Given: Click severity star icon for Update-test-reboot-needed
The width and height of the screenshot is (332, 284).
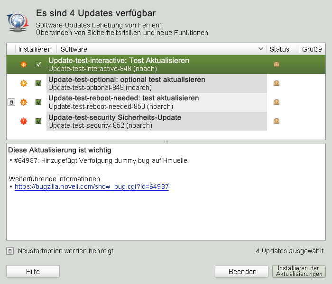Looking at the screenshot, I should [24, 102].
